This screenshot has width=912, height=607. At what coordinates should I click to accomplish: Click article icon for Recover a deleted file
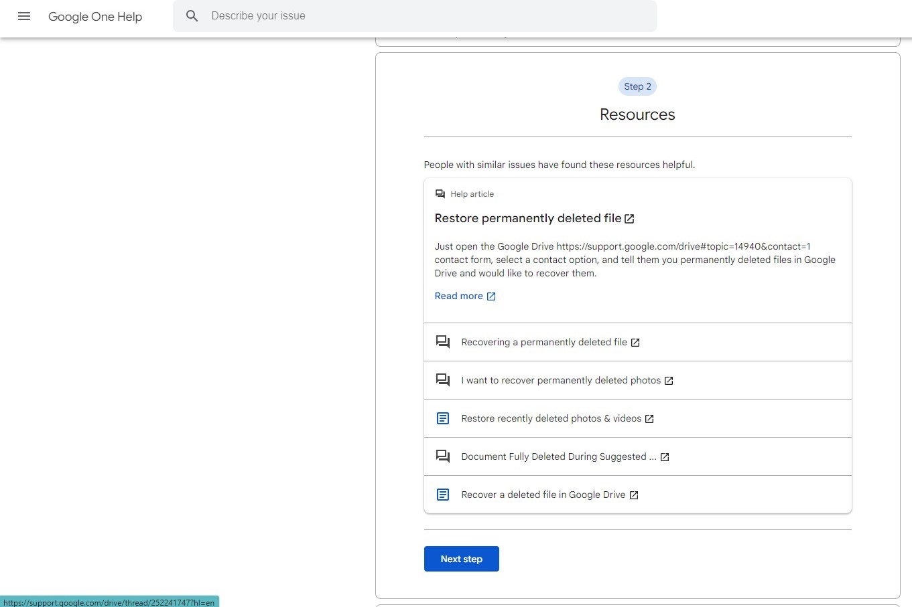(443, 495)
